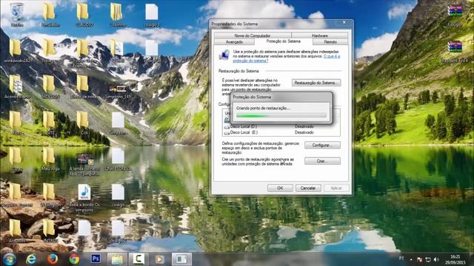Viewport: 474px width, 266px height.
Task: Switch to Nome do Computador tab
Action: 253,35
